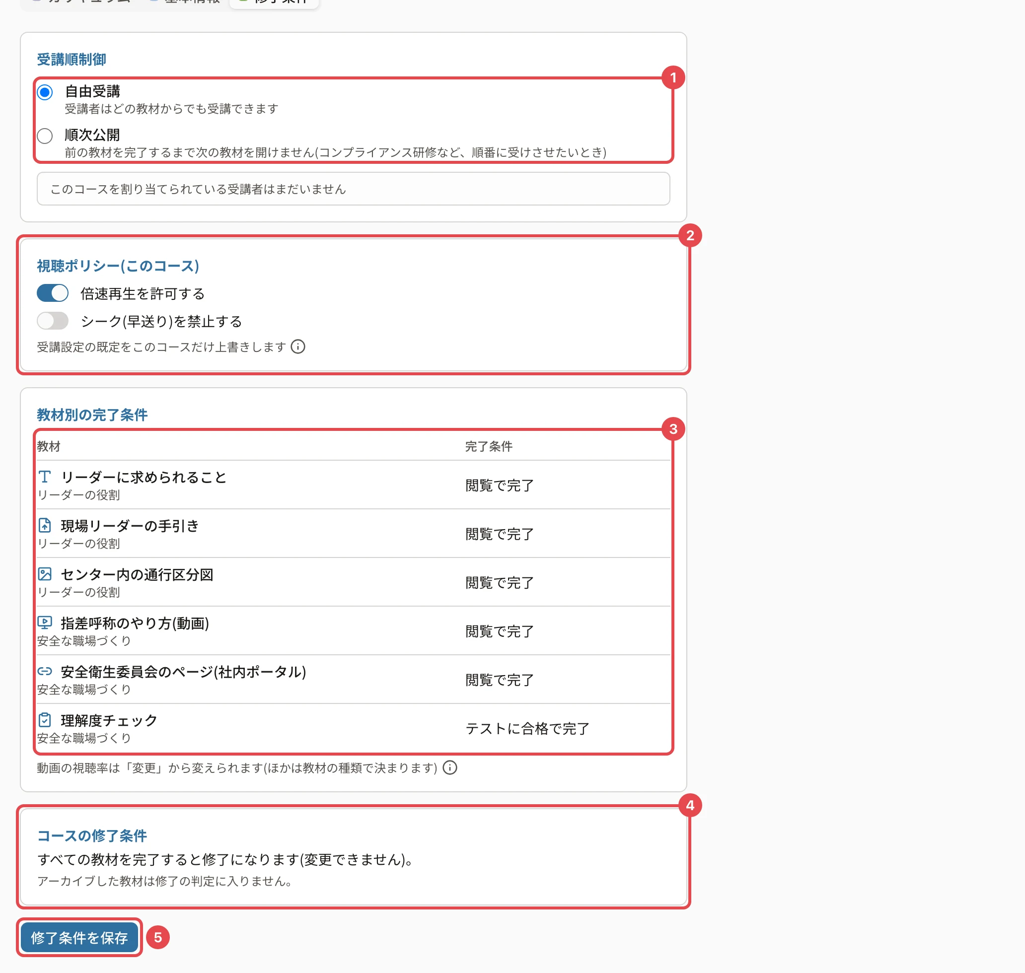Image resolution: width=1025 pixels, height=973 pixels.
Task: Click 閲覧で完了 for 現場リーダーの手引き
Action: click(x=500, y=534)
